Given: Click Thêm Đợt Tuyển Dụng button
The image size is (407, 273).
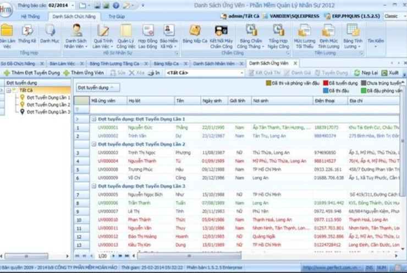Looking at the screenshot, I should 32,73.
